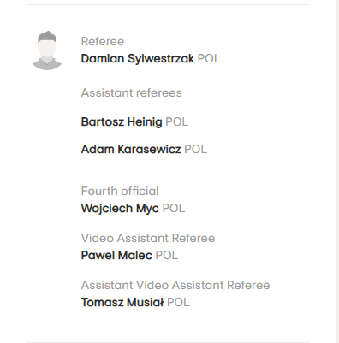Click the page's right scrollbar strip
The width and height of the screenshot is (339, 343).
338,171
